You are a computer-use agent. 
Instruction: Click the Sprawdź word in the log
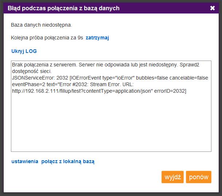pyautogui.click(x=190, y=65)
